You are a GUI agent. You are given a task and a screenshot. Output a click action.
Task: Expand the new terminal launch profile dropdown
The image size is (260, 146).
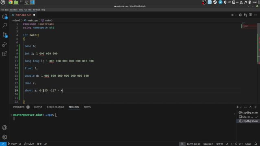pyautogui.click(x=241, y=107)
